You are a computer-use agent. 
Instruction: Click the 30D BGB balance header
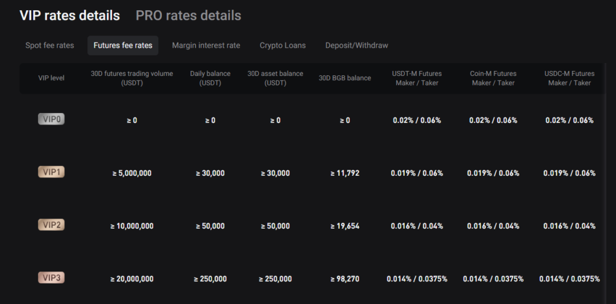pos(345,78)
